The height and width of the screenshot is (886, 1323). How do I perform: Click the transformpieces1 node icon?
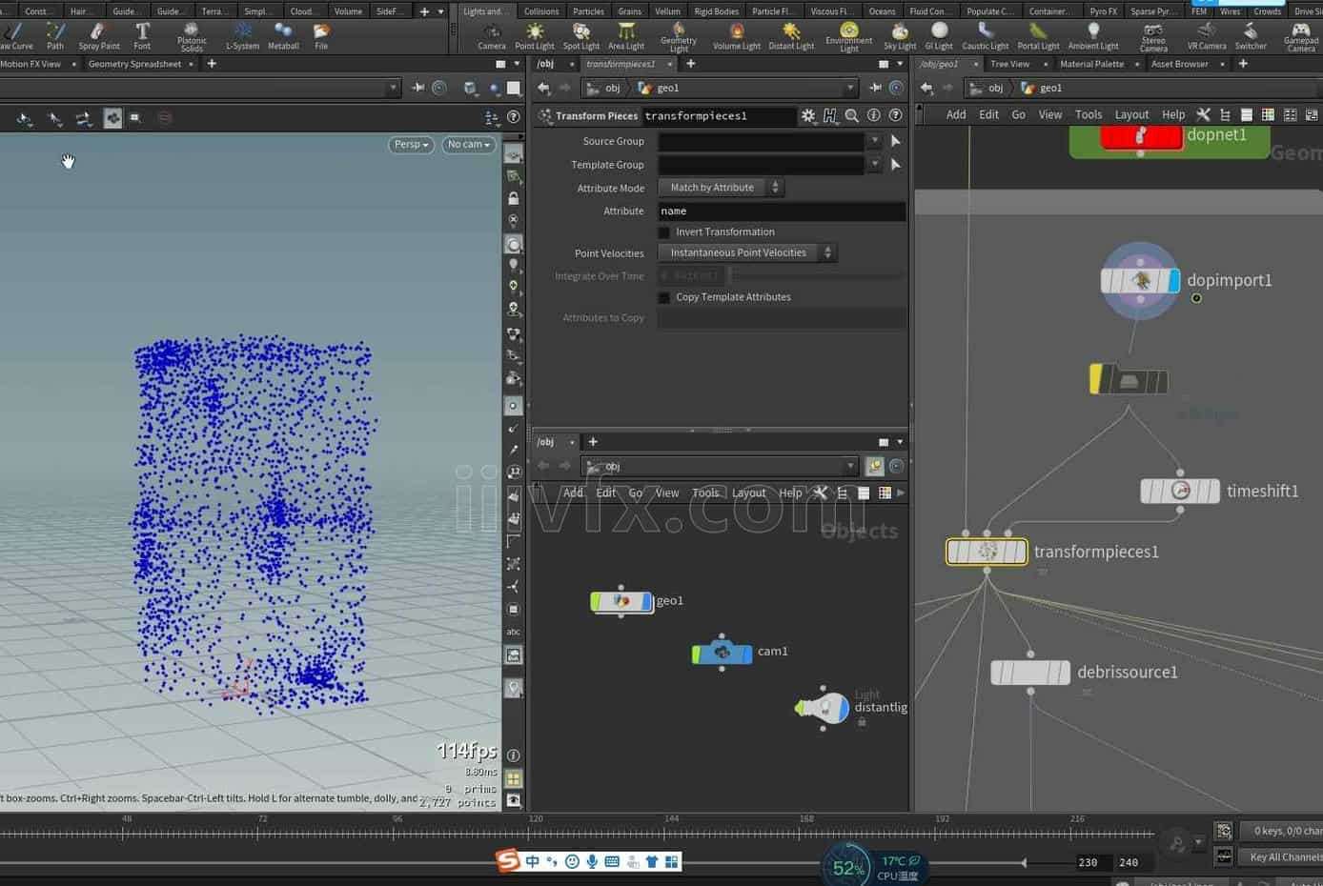pos(987,552)
